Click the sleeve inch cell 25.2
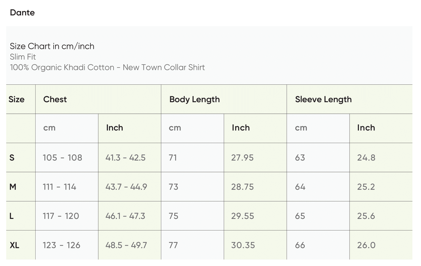 [x=366, y=187]
